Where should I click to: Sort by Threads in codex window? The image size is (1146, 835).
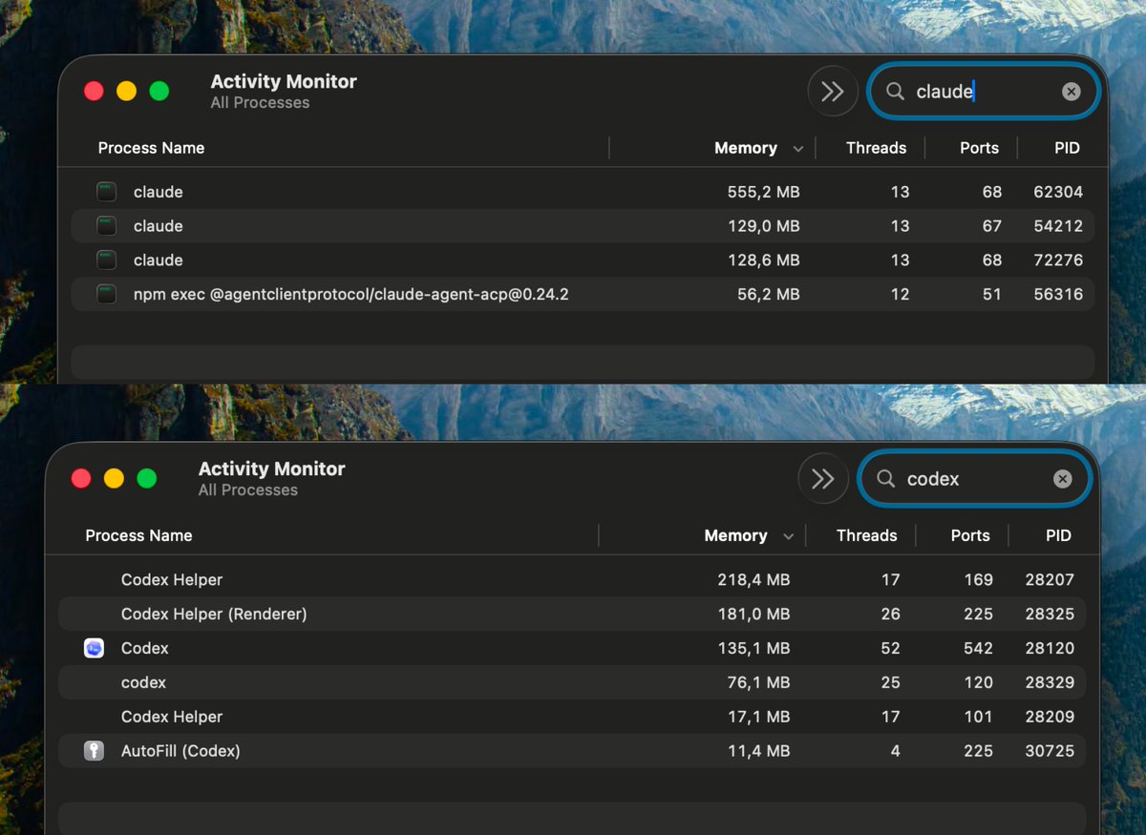point(866,535)
